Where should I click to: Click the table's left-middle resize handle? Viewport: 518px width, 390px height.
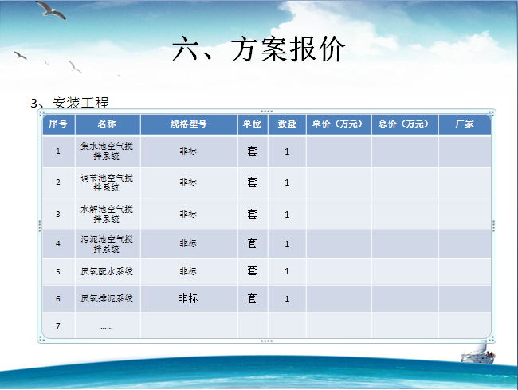(40, 226)
